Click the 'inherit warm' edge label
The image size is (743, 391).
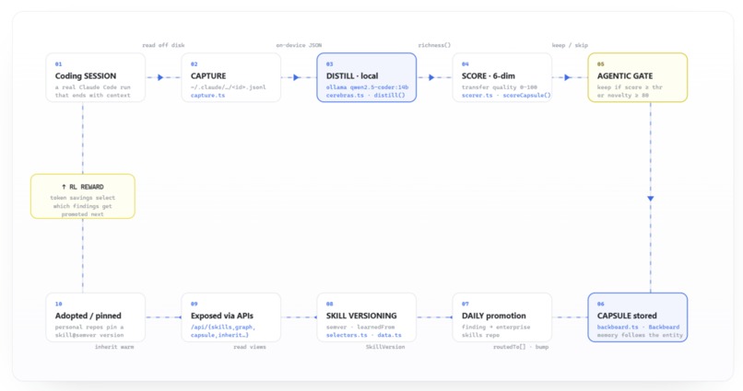(114, 347)
